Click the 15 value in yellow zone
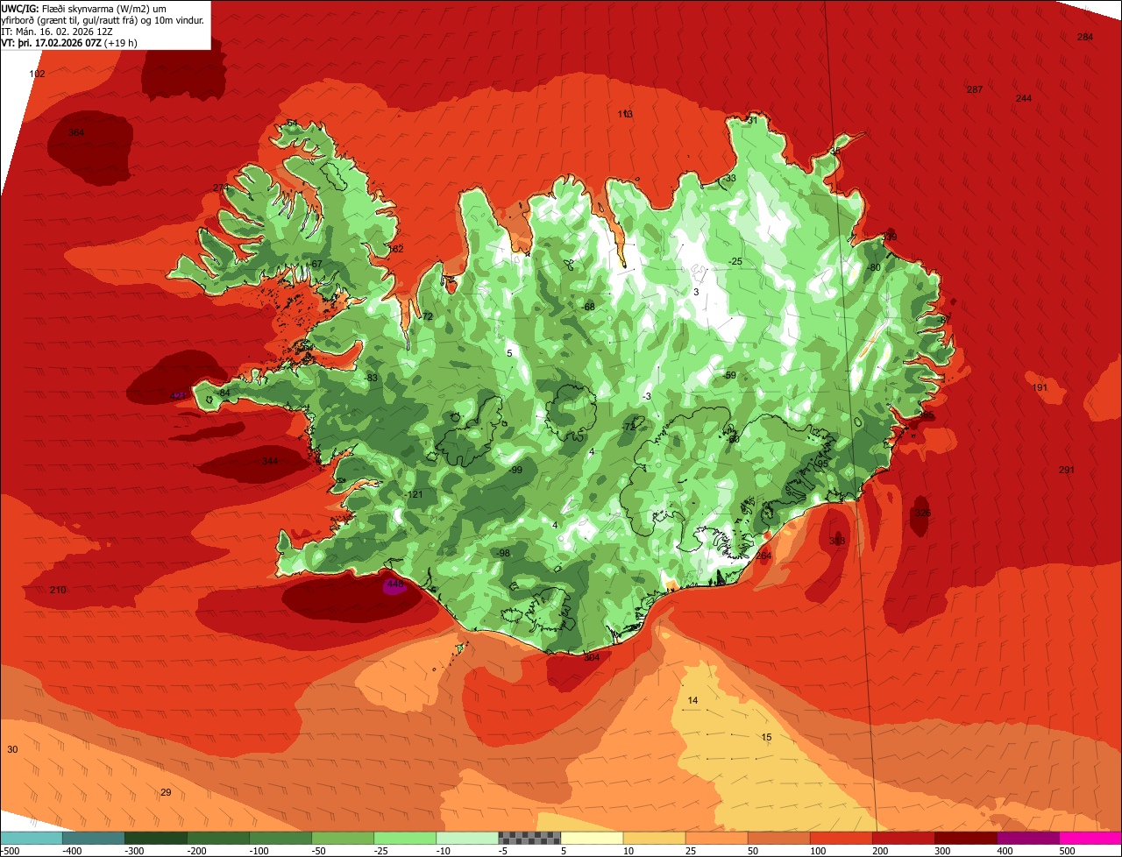This screenshot has height=857, width=1122. coord(766,737)
